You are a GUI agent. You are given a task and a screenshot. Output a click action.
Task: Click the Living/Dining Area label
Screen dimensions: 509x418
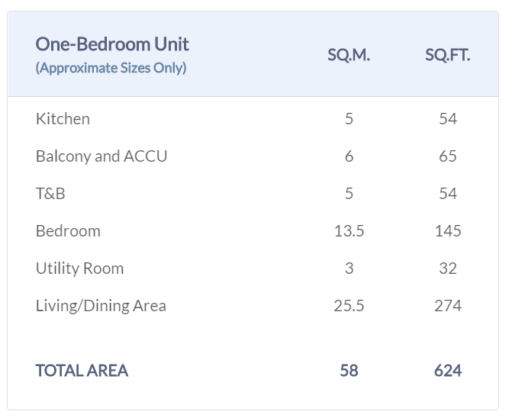click(x=101, y=306)
